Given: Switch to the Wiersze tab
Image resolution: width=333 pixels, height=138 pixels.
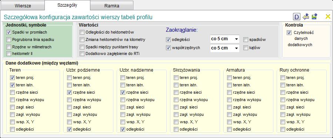Looking at the screenshot, I should click(x=23, y=6).
